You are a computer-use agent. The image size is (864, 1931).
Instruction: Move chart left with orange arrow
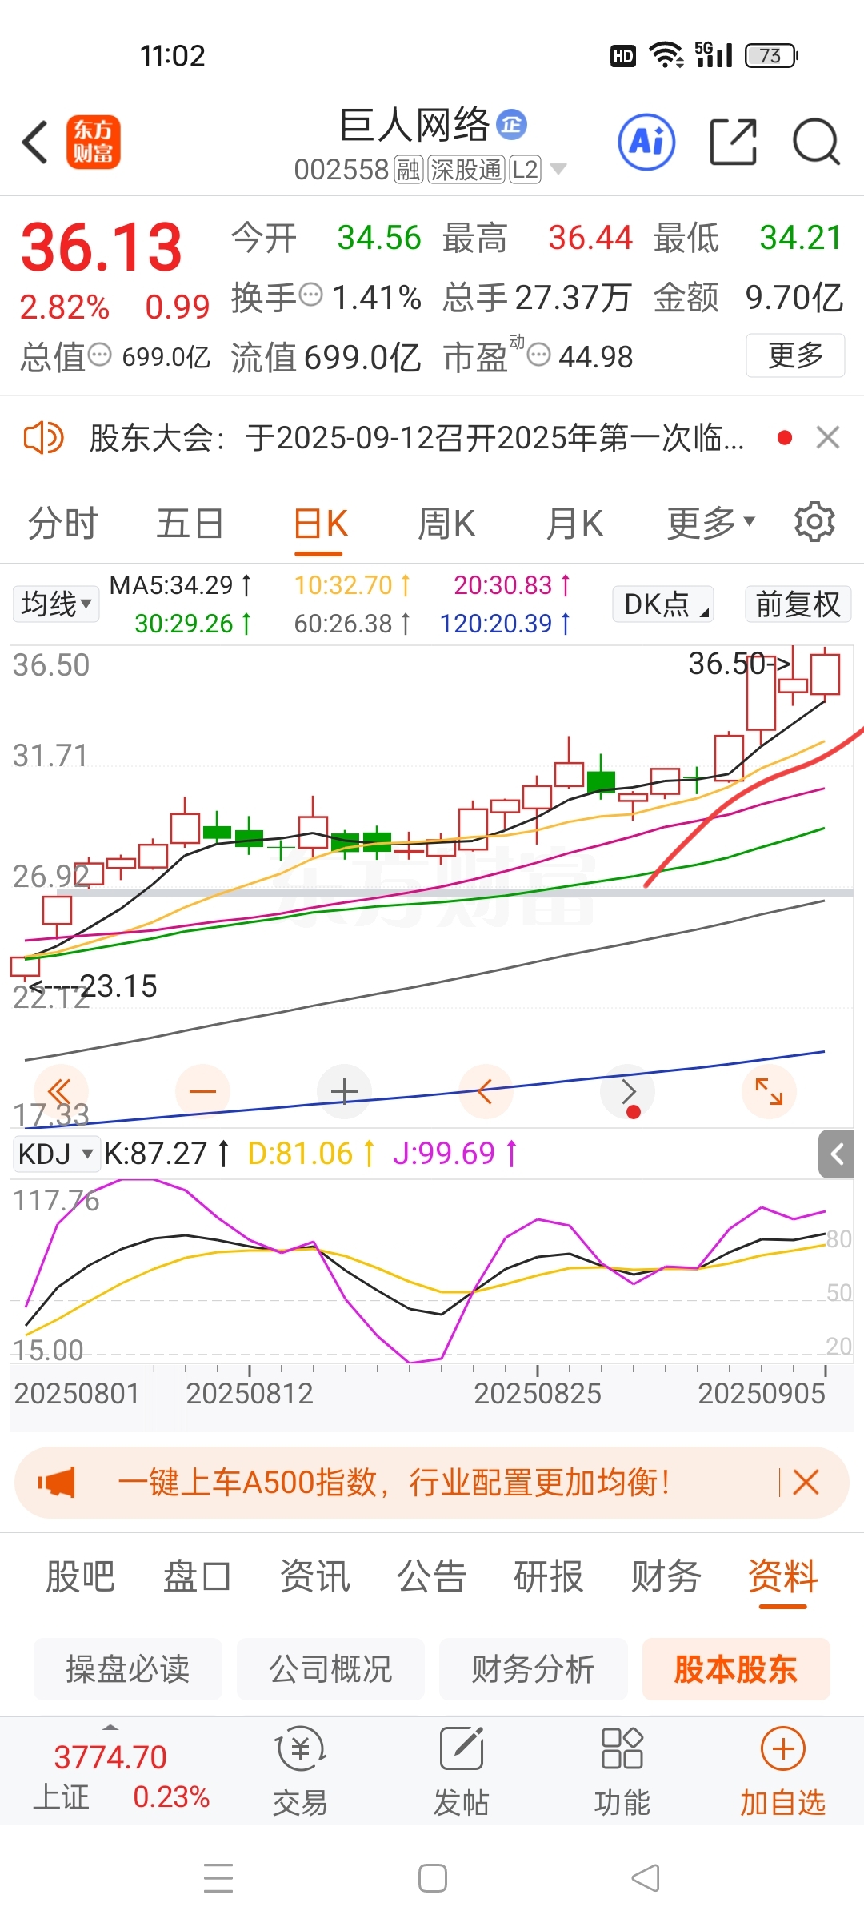486,1092
